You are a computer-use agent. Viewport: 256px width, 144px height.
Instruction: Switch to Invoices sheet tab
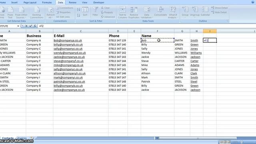pyautogui.click(x=22, y=138)
